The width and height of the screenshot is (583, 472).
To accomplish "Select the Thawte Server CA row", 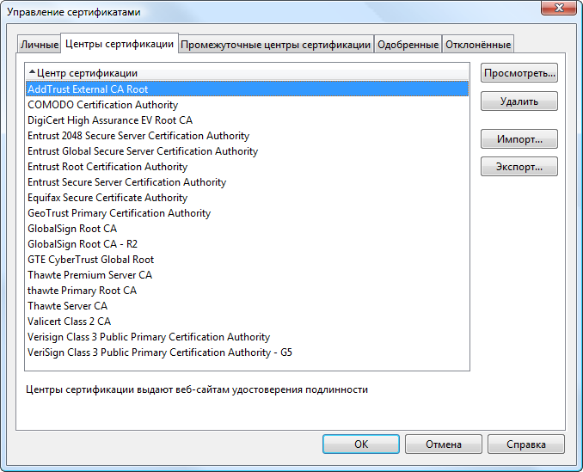I will tap(248, 306).
